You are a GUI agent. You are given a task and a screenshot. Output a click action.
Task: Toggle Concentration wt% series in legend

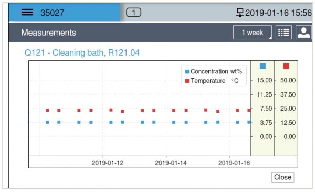coord(213,71)
